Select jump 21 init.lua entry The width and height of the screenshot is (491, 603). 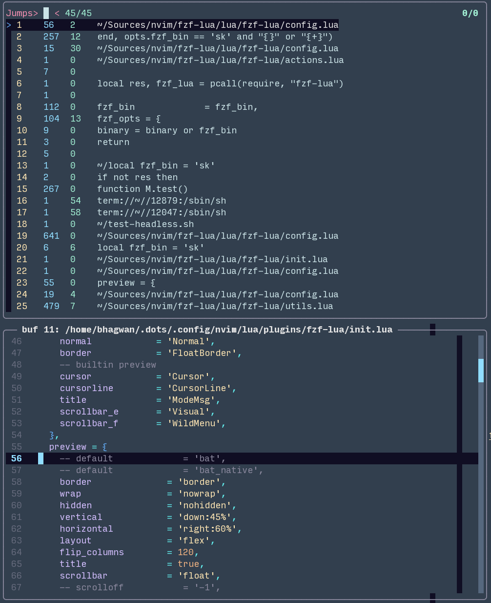point(172,259)
